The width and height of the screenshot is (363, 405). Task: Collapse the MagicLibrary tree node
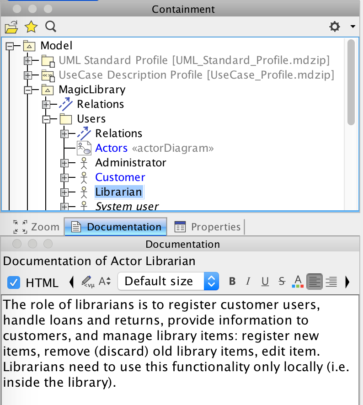pyautogui.click(x=28, y=90)
